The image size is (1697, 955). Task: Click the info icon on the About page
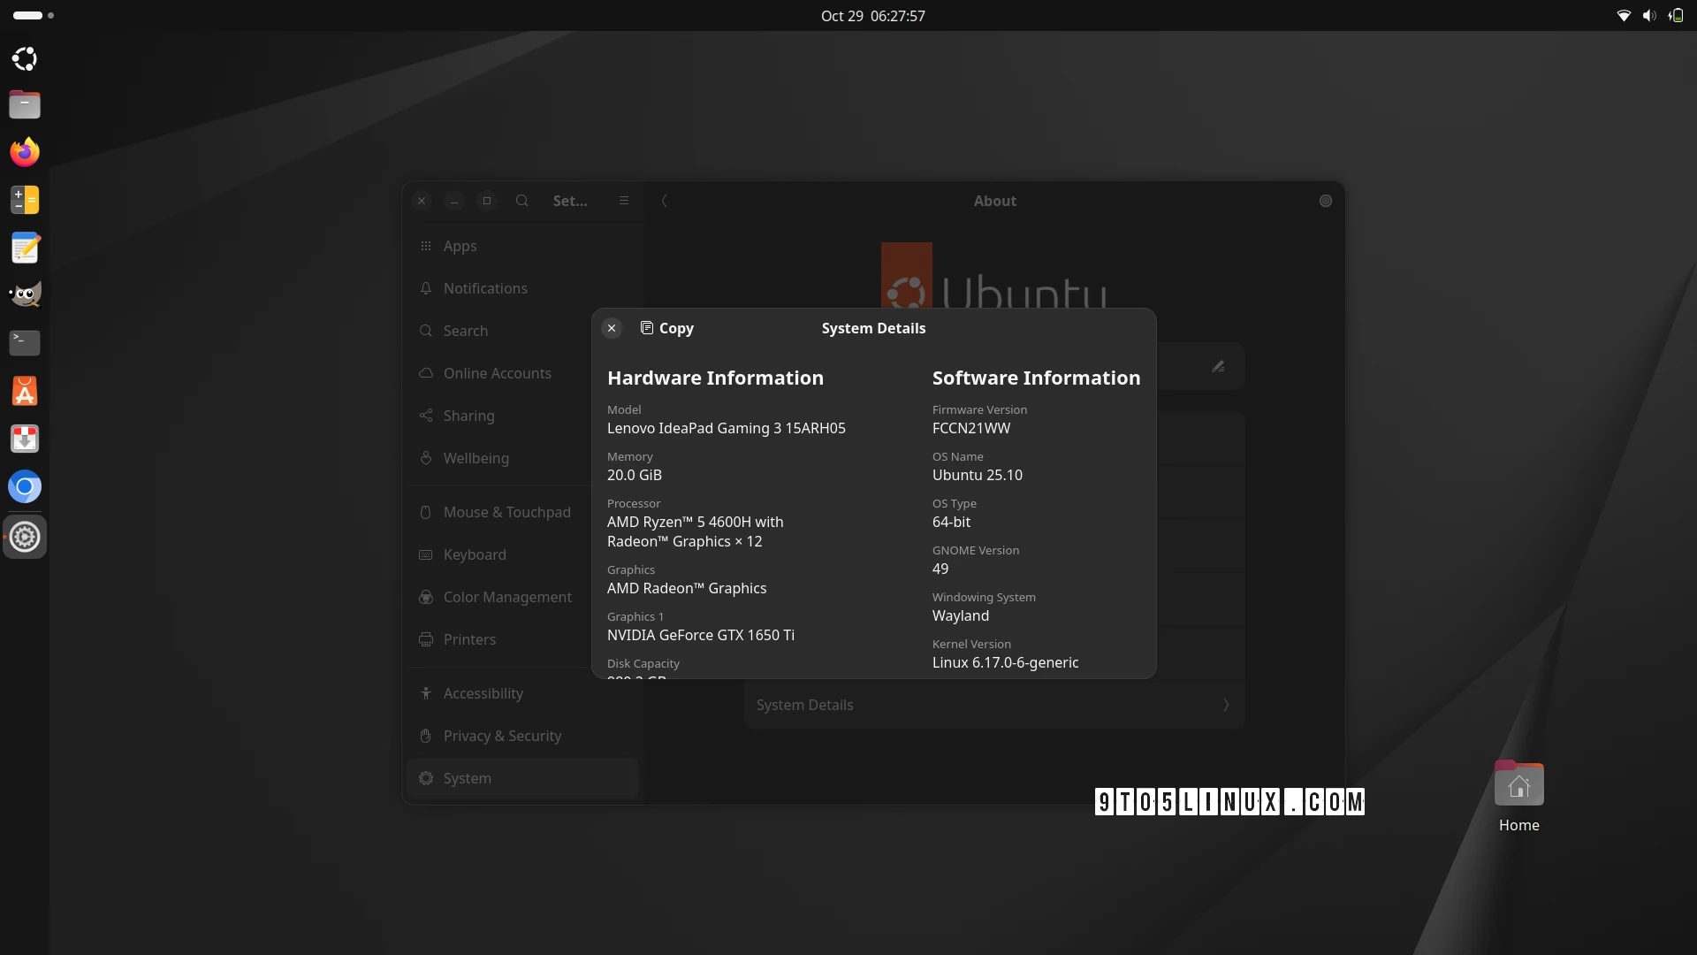[1325, 201]
